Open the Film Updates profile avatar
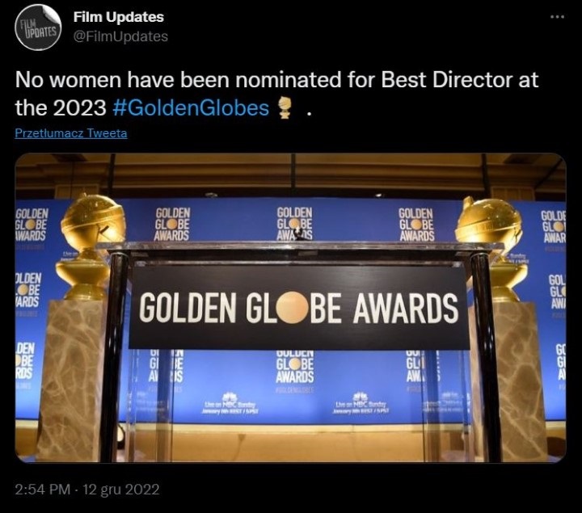582x513 pixels. pos(38,27)
